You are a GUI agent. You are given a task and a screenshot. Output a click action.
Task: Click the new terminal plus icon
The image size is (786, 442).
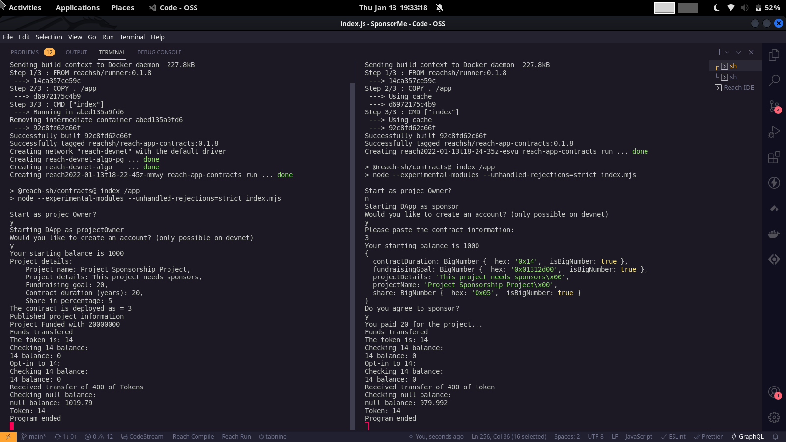pyautogui.click(x=719, y=52)
